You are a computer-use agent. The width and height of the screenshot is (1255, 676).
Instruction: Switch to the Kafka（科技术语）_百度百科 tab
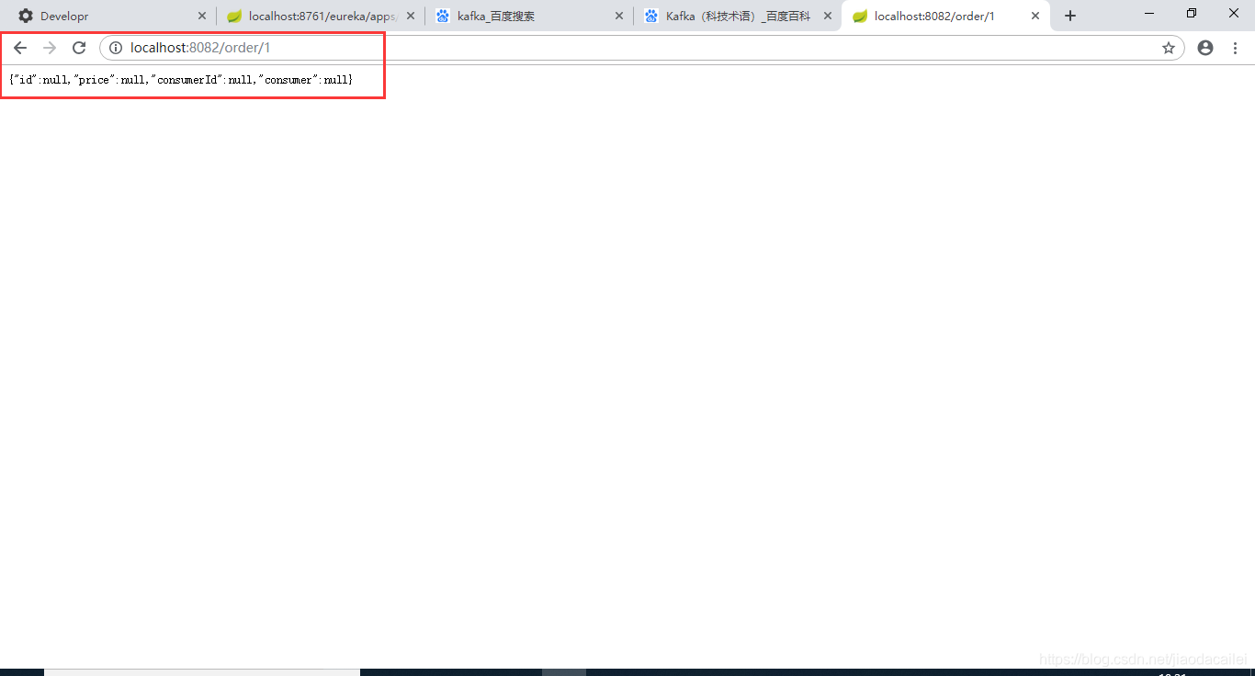coord(738,16)
